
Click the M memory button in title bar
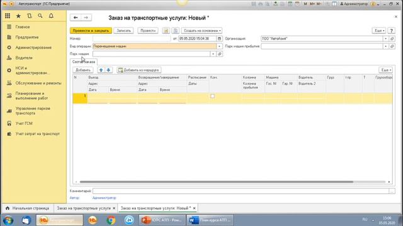click(305, 4)
